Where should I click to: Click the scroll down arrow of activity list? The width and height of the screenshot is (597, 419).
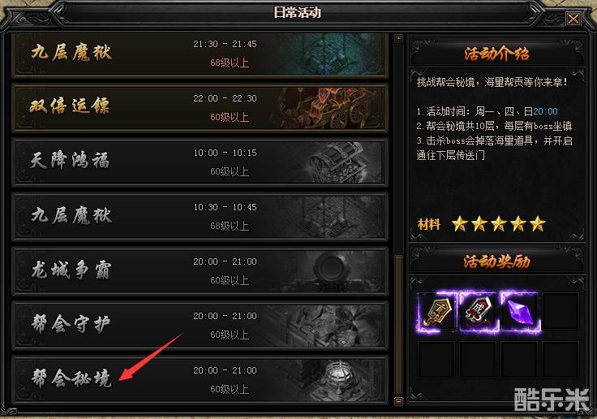(398, 401)
